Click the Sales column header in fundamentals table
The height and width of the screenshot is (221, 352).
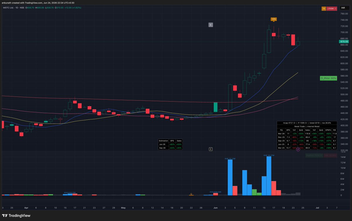pyautogui.click(x=307, y=130)
